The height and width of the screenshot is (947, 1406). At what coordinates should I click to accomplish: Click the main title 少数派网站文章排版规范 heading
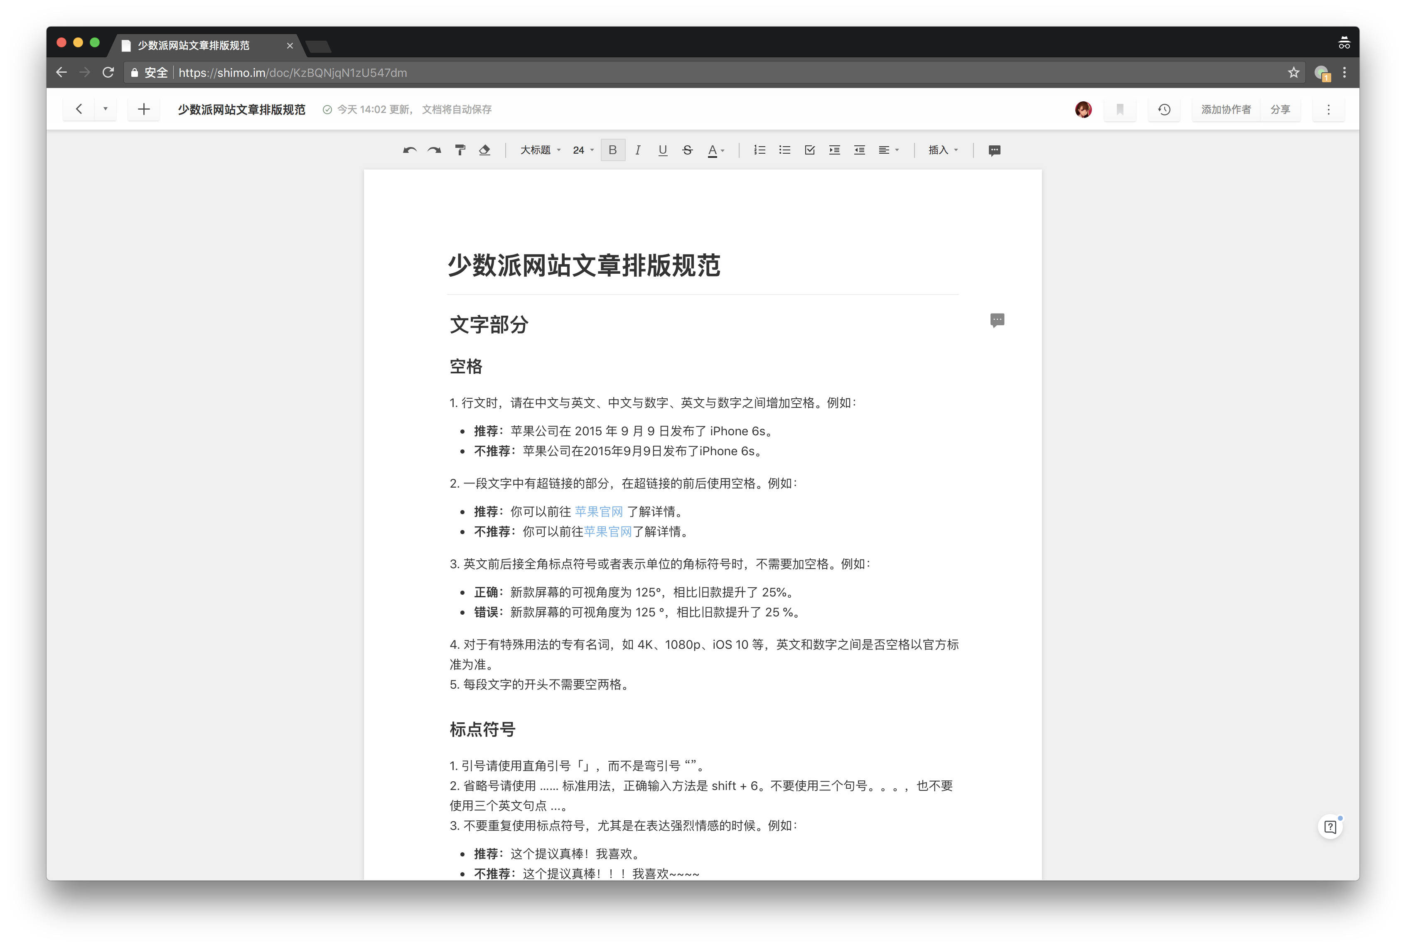click(584, 266)
